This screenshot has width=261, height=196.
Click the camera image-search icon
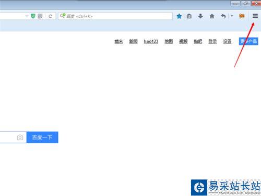[x=20, y=137]
